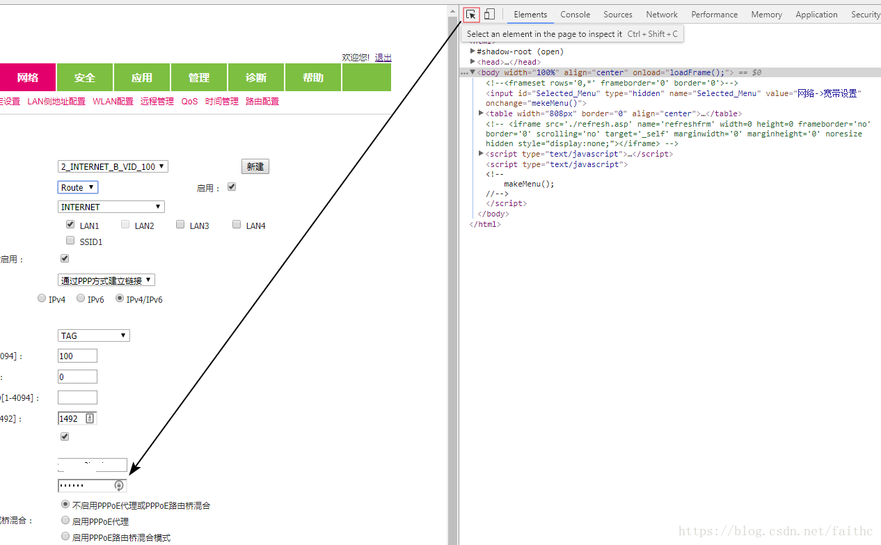Screen dimensions: 881x545
Task: Check the LAN4 checkbox
Action: (237, 225)
